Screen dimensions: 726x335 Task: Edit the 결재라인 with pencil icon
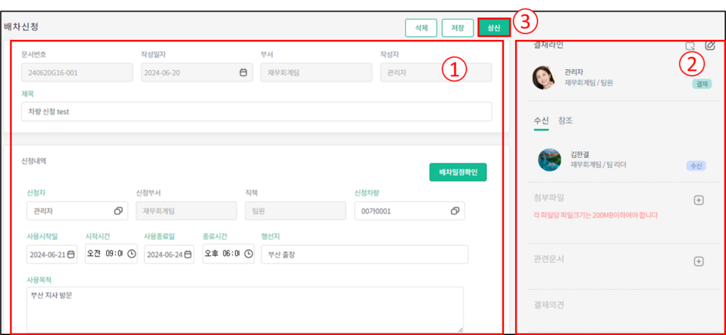(709, 46)
